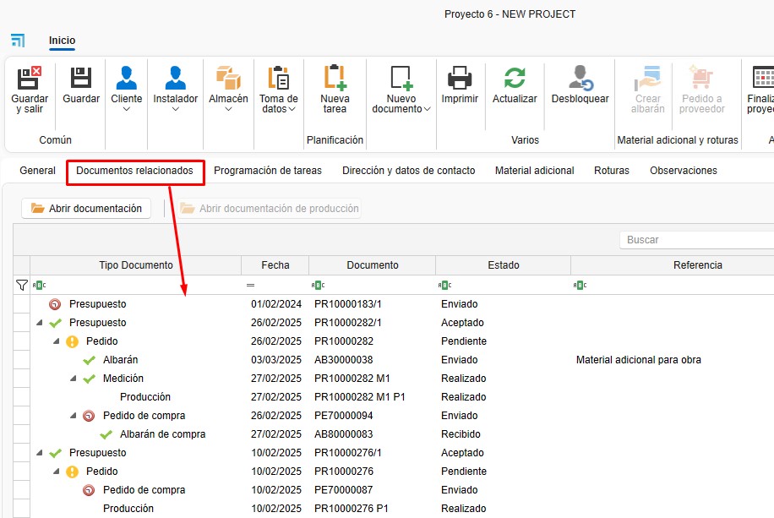Screen dimensions: 774x518
Task: Select the Inicio ribbon tab
Action: (62, 41)
